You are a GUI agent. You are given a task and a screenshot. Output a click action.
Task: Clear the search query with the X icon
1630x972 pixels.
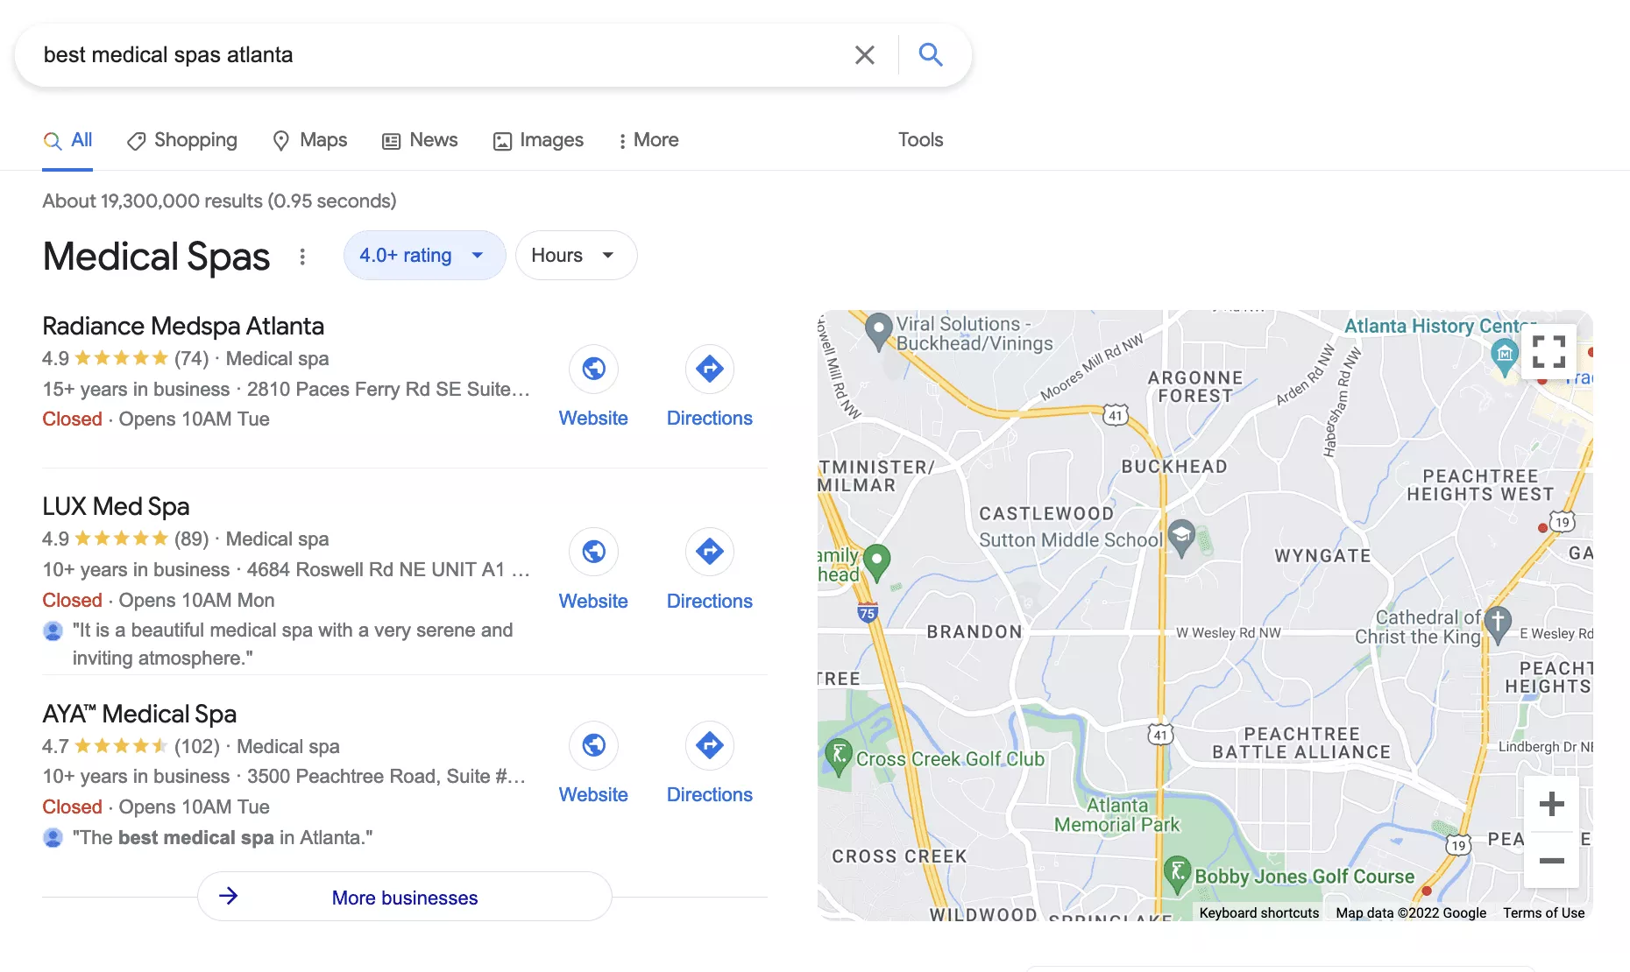point(864,54)
